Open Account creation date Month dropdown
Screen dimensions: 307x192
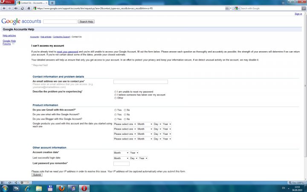point(121,153)
